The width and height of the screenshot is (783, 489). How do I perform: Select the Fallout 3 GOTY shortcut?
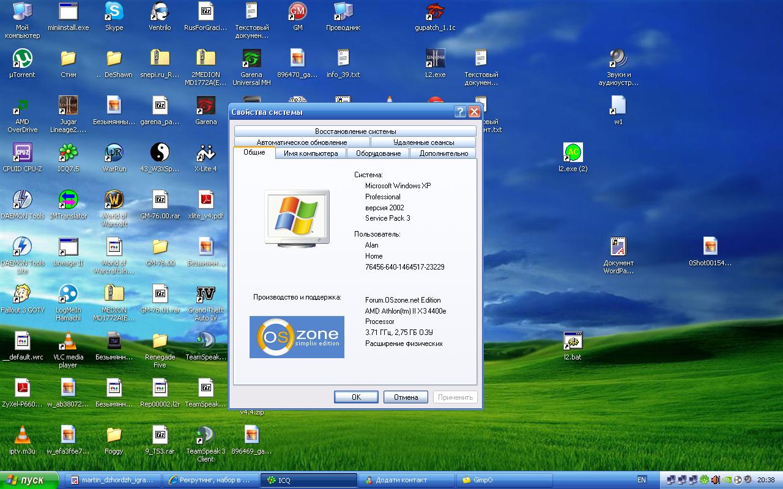click(22, 299)
